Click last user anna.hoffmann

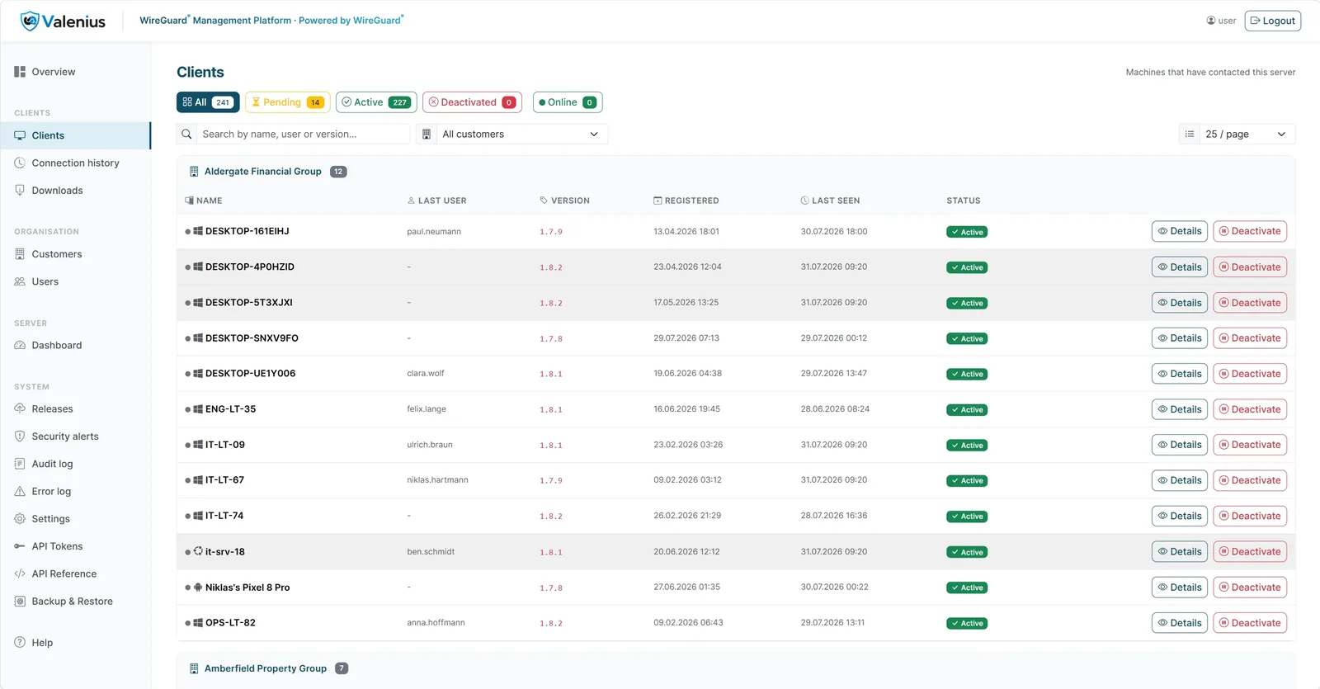tap(436, 623)
